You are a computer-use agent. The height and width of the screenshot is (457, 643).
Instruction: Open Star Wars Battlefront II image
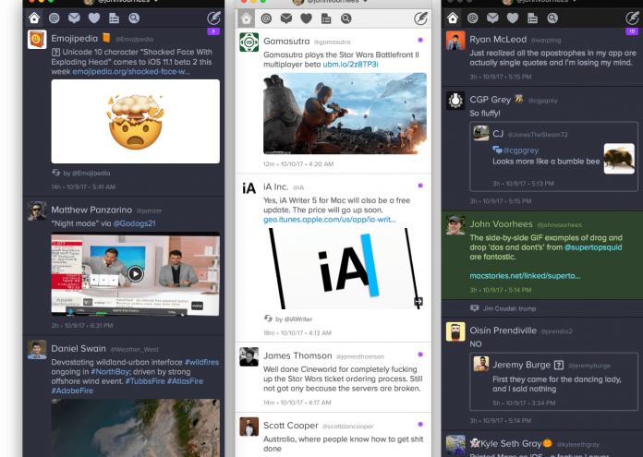click(345, 114)
